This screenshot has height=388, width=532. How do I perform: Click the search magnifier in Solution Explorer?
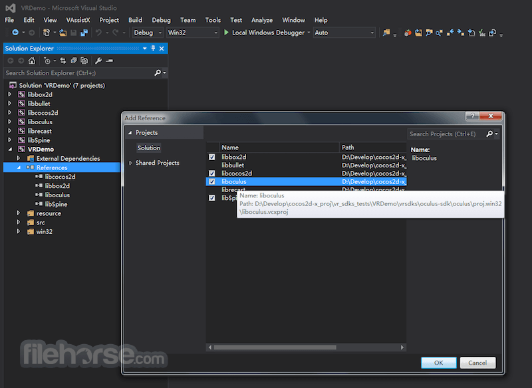point(158,73)
